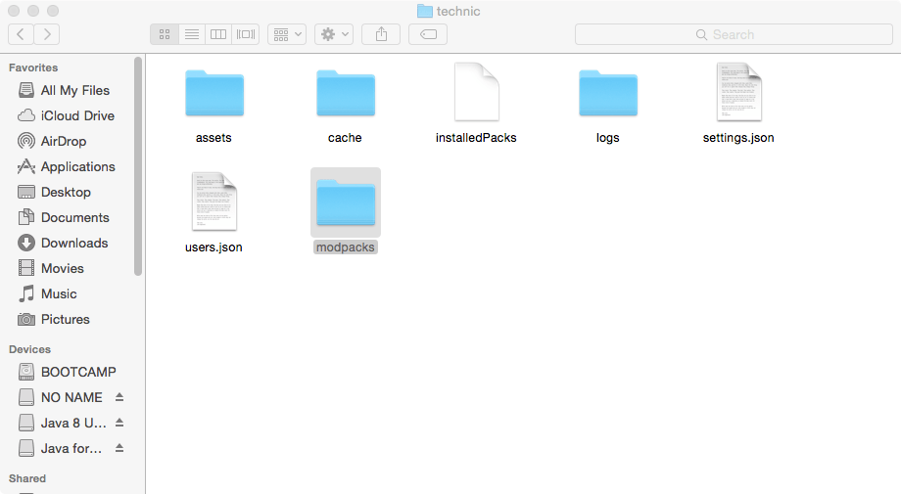Click the Shared section header
The width and height of the screenshot is (901, 494).
coord(27,478)
